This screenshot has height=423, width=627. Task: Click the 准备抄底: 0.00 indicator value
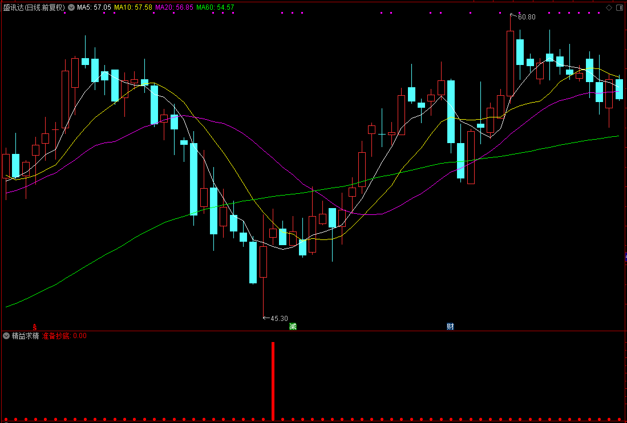coord(64,336)
